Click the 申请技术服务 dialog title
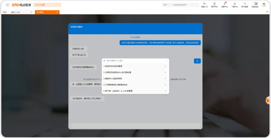 77,27
